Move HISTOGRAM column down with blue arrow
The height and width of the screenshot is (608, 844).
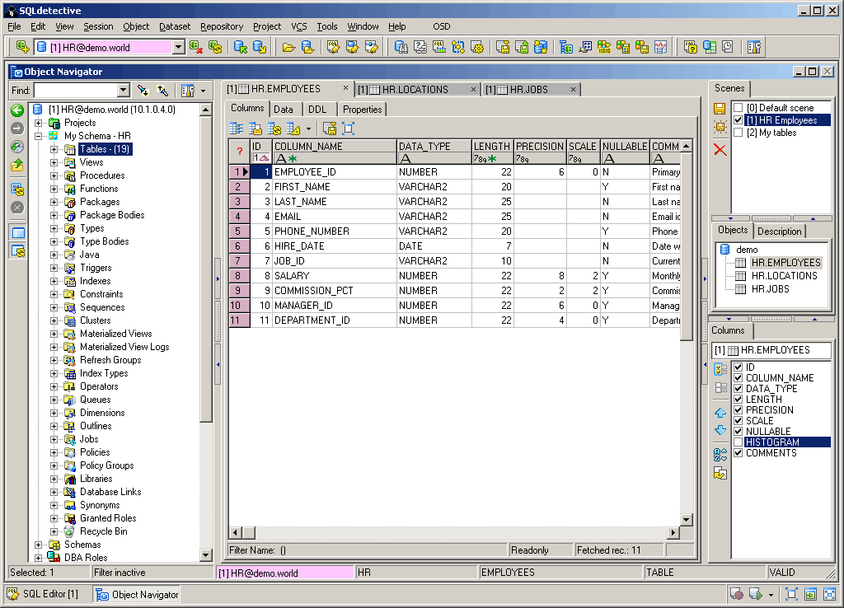720,429
